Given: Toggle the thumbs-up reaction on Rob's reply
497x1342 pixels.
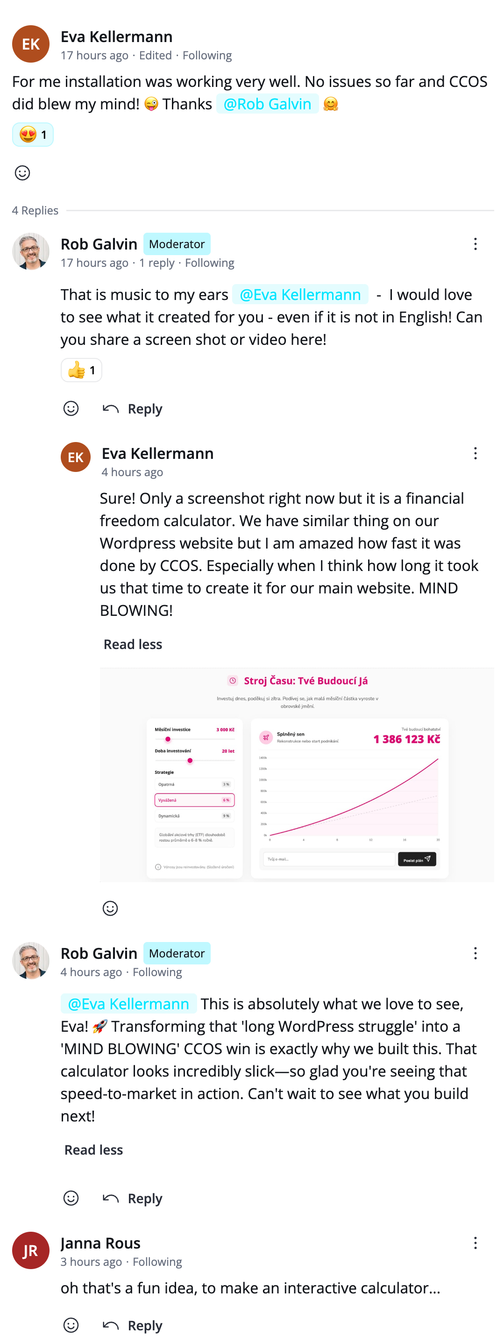Looking at the screenshot, I should tap(81, 370).
